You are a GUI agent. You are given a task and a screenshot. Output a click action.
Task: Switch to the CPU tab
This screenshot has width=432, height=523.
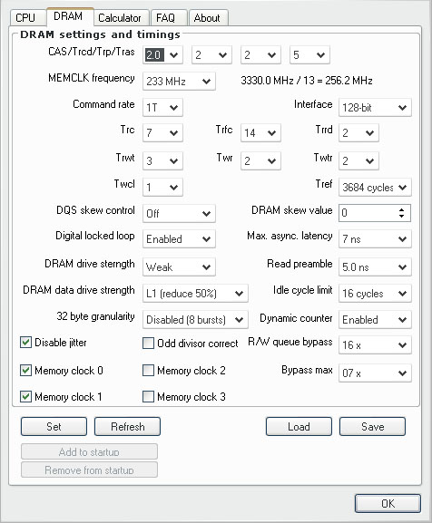click(25, 18)
